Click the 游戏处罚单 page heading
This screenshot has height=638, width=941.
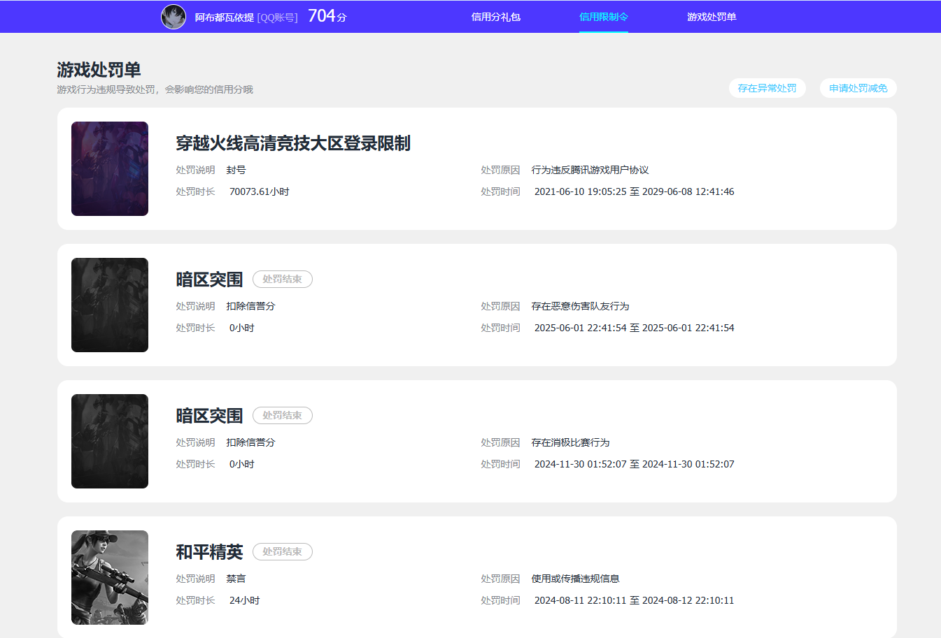click(x=99, y=70)
